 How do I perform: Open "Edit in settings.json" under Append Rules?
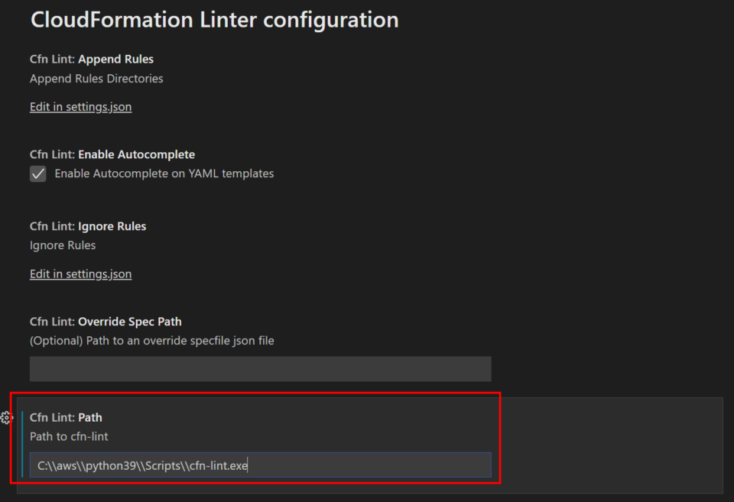point(80,106)
